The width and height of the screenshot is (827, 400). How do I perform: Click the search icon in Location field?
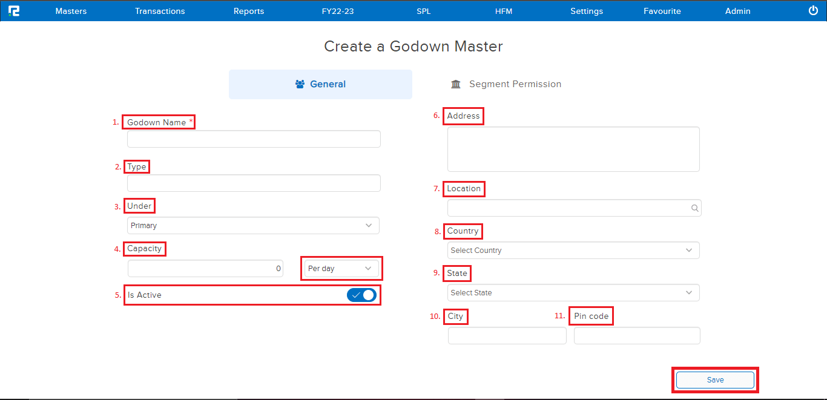694,208
